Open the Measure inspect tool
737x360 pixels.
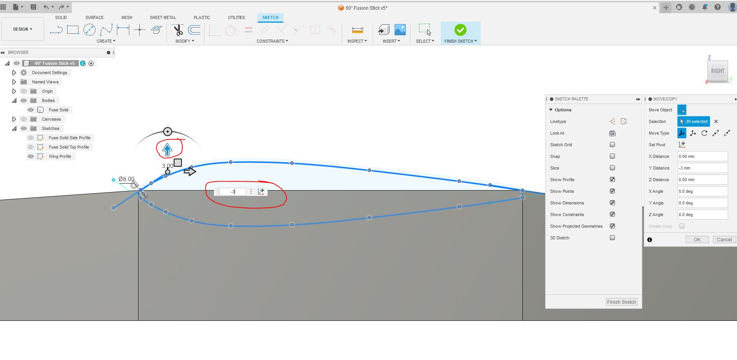pos(357,30)
